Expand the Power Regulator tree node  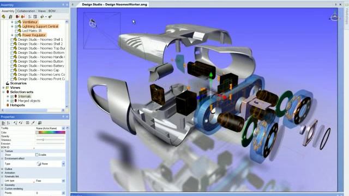tap(12, 35)
